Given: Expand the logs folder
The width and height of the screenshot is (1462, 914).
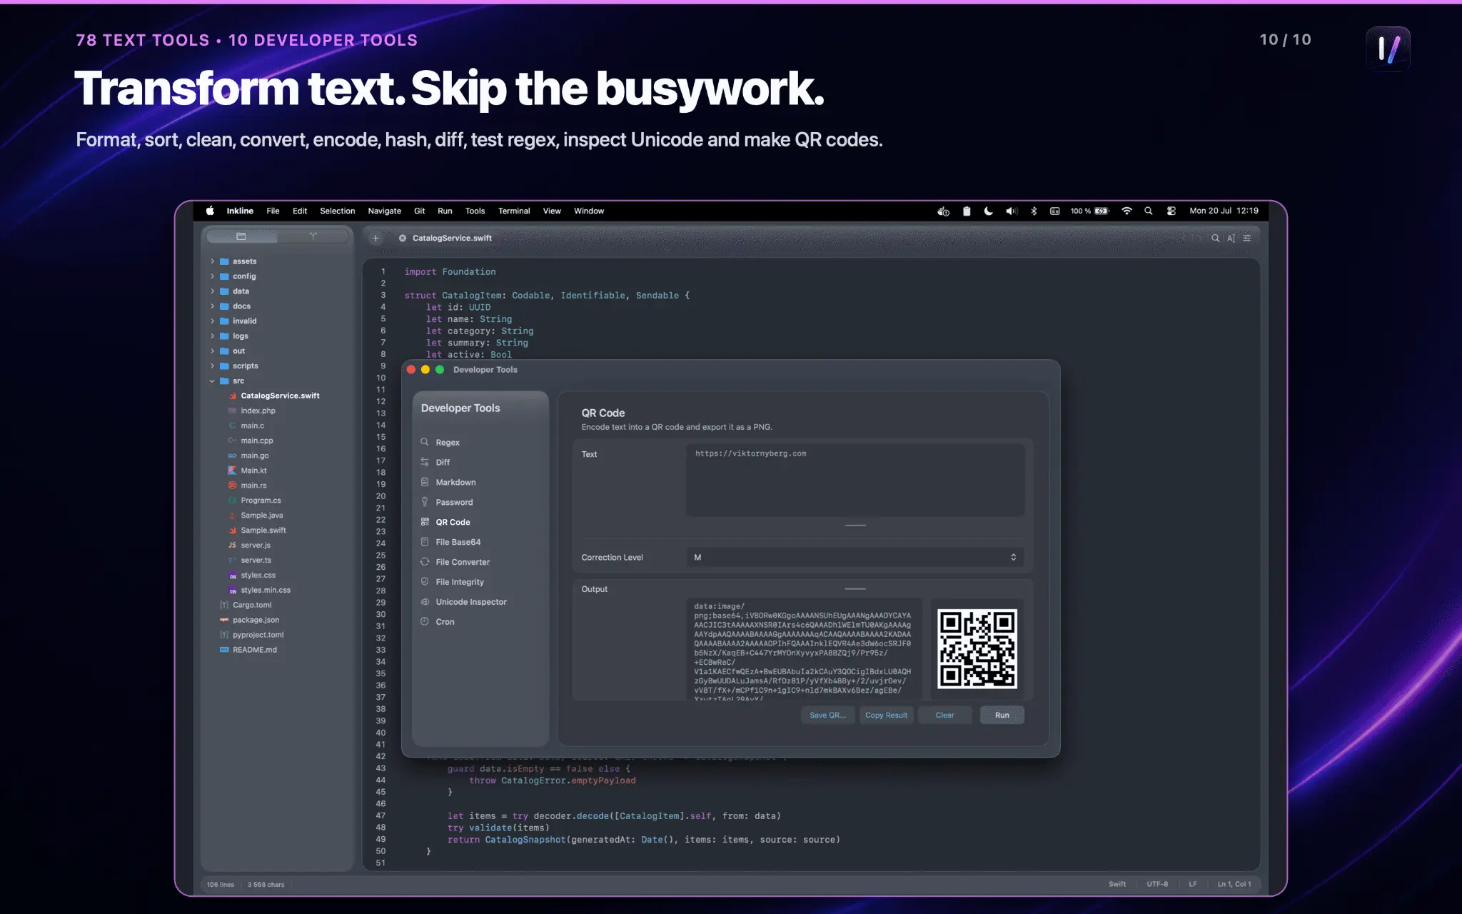Looking at the screenshot, I should point(213,336).
